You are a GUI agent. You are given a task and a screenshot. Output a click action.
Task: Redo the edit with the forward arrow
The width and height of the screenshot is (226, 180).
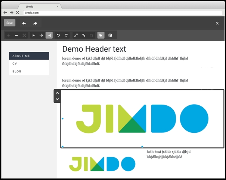click(x=35, y=23)
